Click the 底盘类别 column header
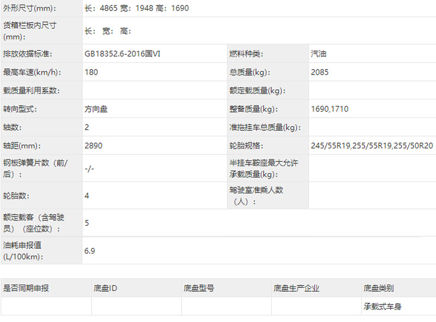Screen dimensions: 436x322 [378, 288]
